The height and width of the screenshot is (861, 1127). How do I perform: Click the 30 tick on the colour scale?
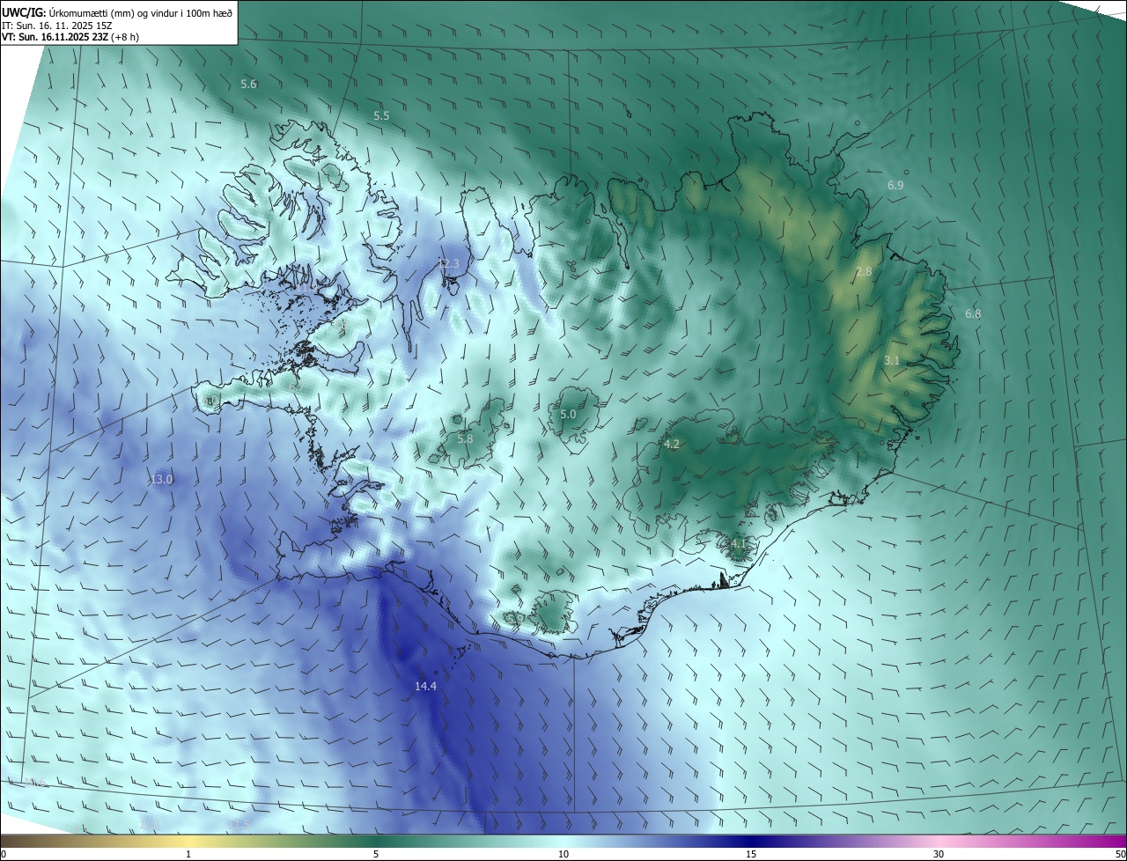[939, 854]
